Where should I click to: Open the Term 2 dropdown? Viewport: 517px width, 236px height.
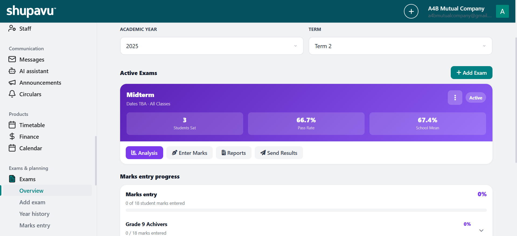(x=400, y=46)
